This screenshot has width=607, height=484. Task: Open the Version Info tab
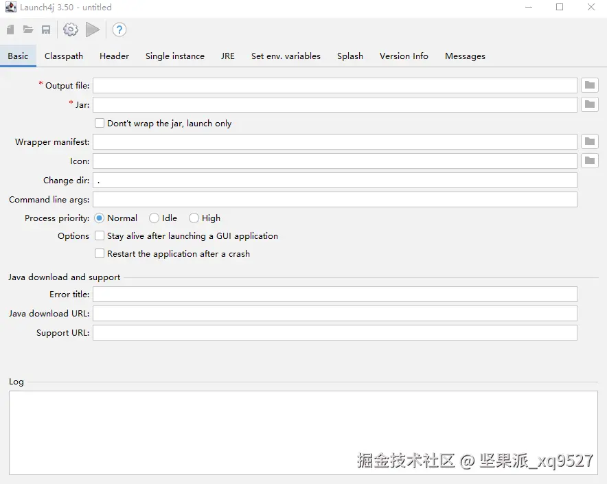[x=404, y=56]
